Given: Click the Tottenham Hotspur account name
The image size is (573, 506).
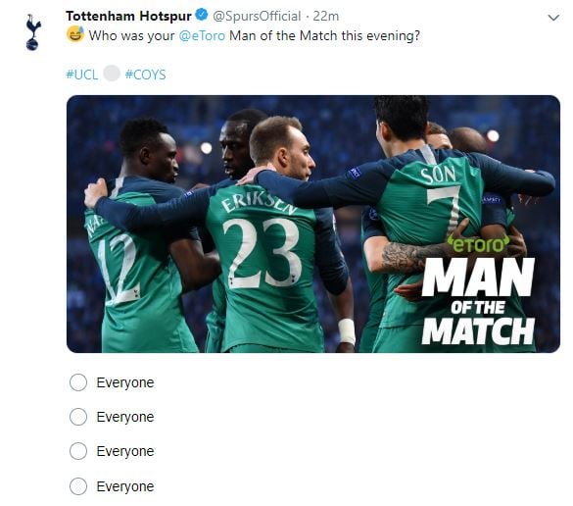Looking at the screenshot, I should coord(128,16).
